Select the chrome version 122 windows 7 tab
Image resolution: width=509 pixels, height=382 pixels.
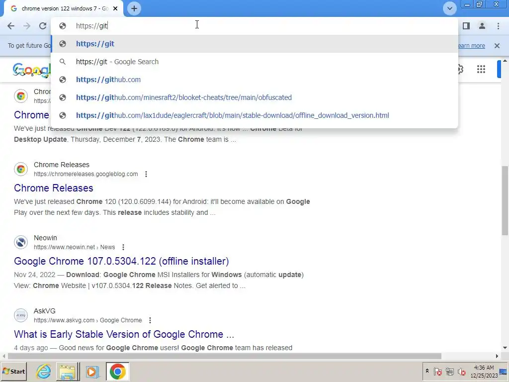click(x=64, y=8)
